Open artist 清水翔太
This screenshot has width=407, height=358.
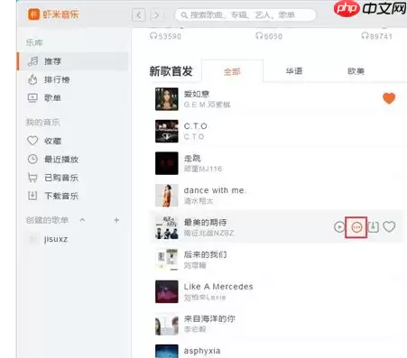click(199, 201)
